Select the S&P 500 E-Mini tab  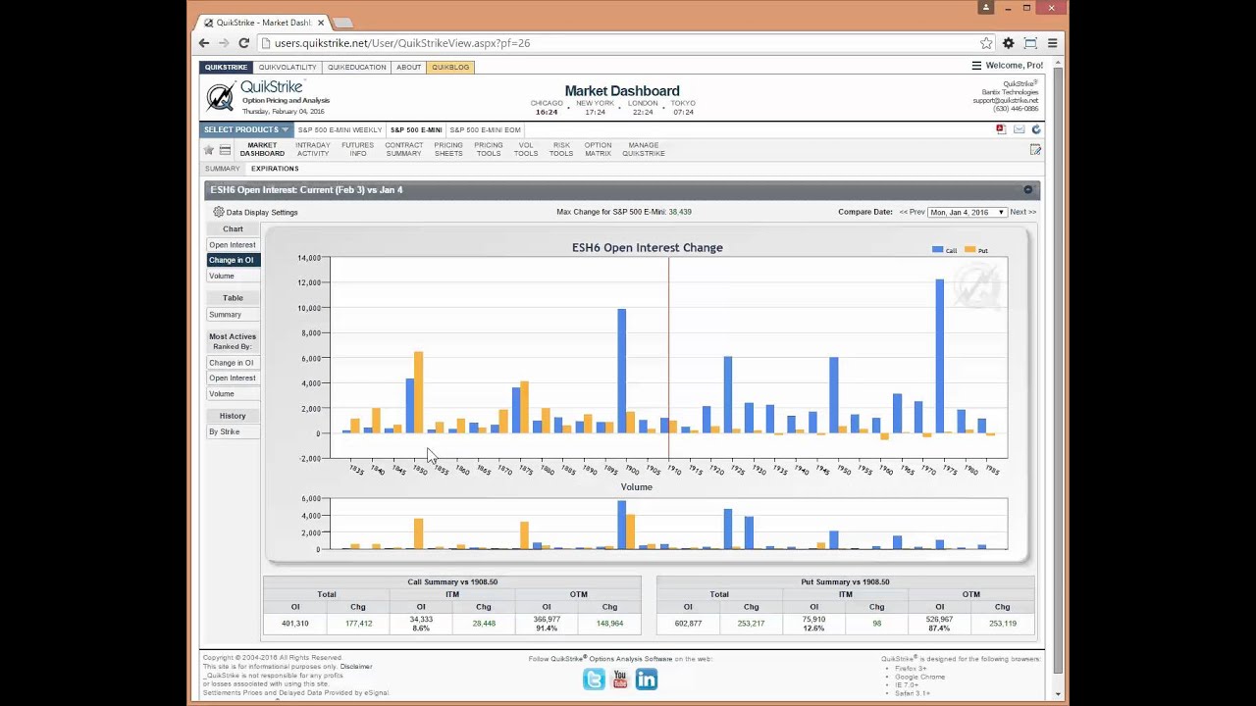[x=416, y=129]
